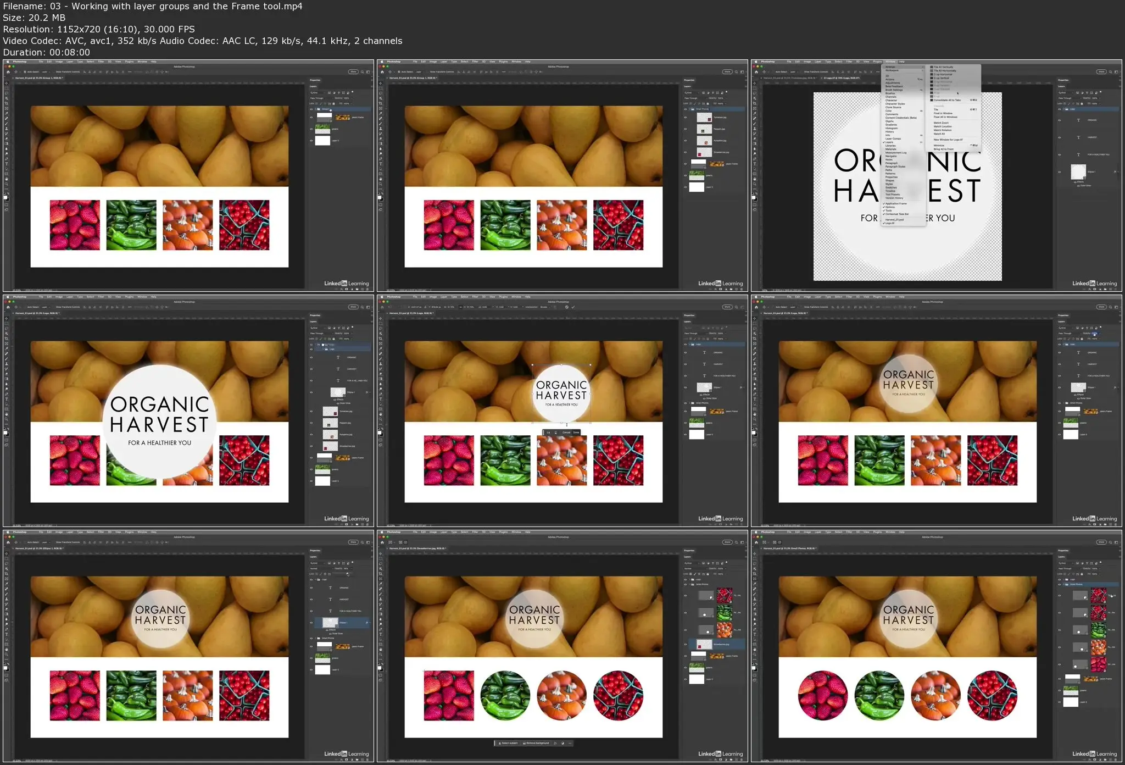Toggle Contextual Task Bar in the open Window menu
The image size is (1125, 765).
(904, 214)
